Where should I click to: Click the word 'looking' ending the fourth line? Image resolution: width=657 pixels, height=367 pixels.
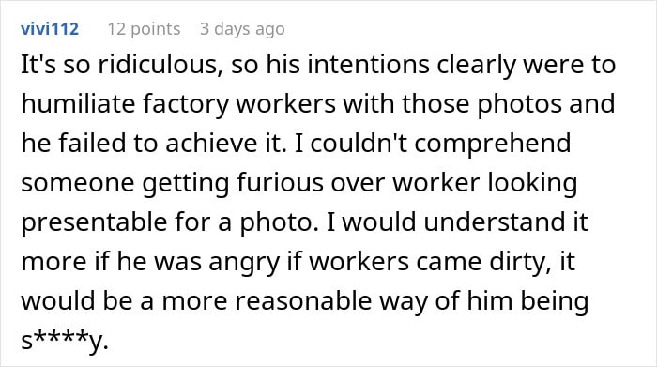[532, 184]
